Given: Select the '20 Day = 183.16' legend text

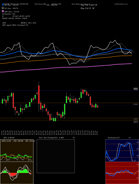Looking at the screenshot, I should (x=11, y=5).
